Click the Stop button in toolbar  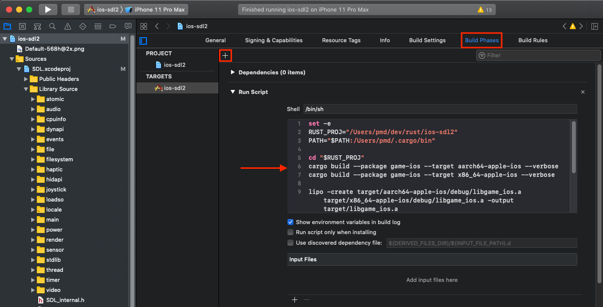pyautogui.click(x=70, y=10)
